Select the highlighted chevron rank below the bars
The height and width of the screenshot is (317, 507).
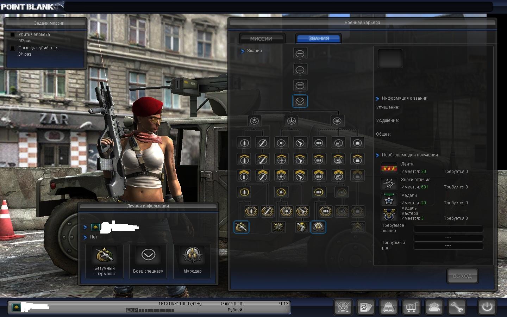pos(300,101)
